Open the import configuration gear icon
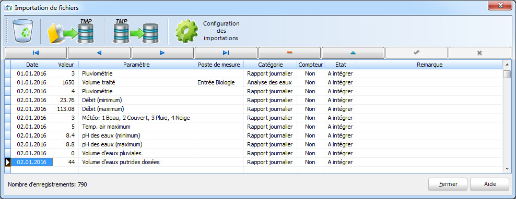 click(x=186, y=31)
